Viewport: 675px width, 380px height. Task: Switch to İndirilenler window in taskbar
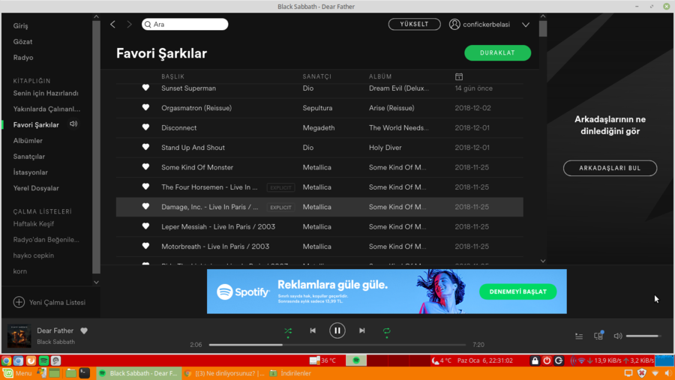291,373
